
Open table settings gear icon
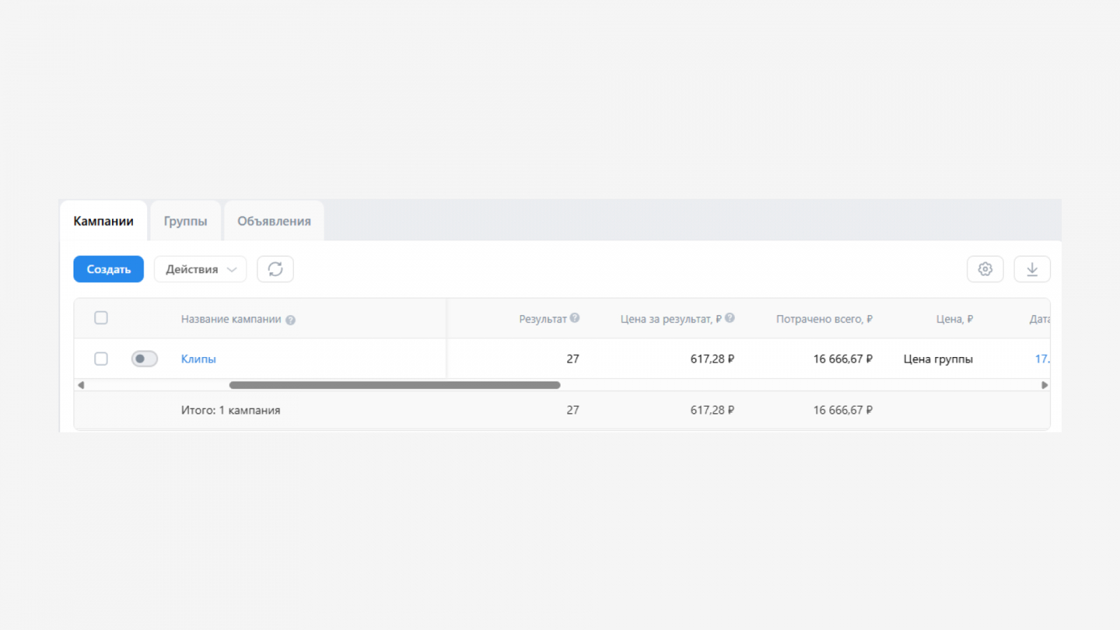click(x=985, y=269)
